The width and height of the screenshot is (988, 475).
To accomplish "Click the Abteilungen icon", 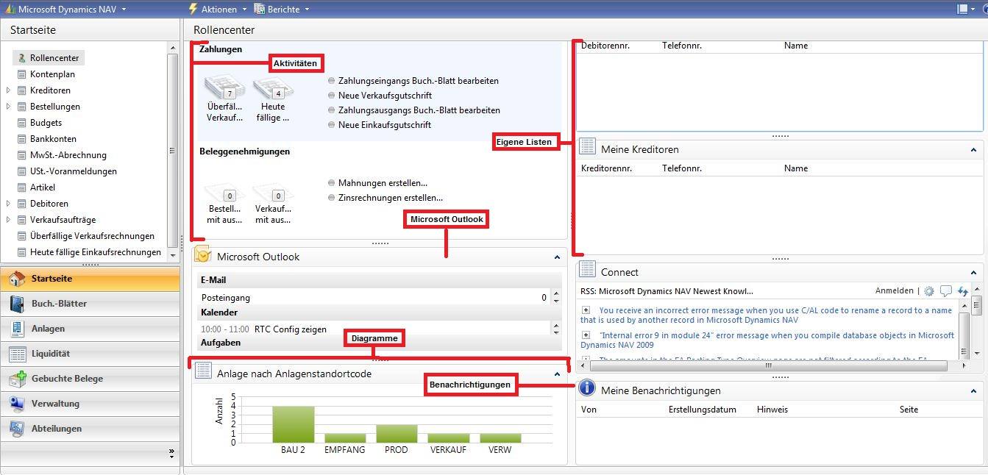I will [17, 429].
